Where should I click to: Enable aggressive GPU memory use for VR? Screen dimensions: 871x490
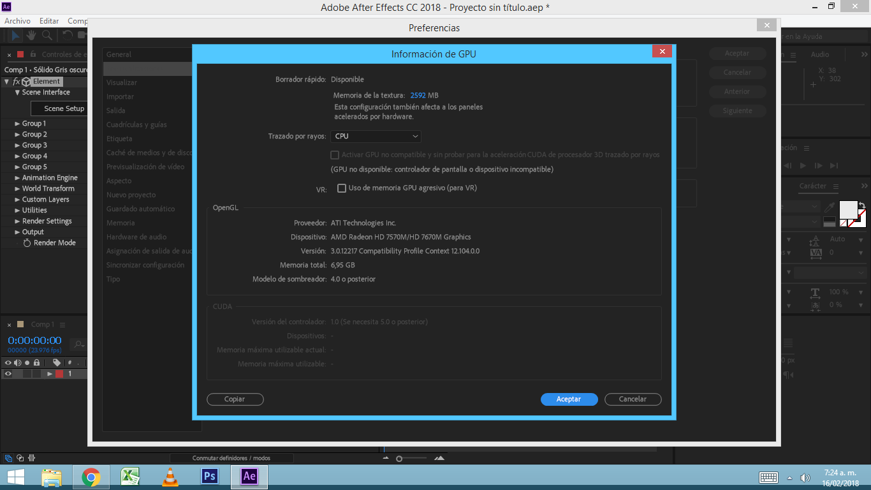coord(342,188)
